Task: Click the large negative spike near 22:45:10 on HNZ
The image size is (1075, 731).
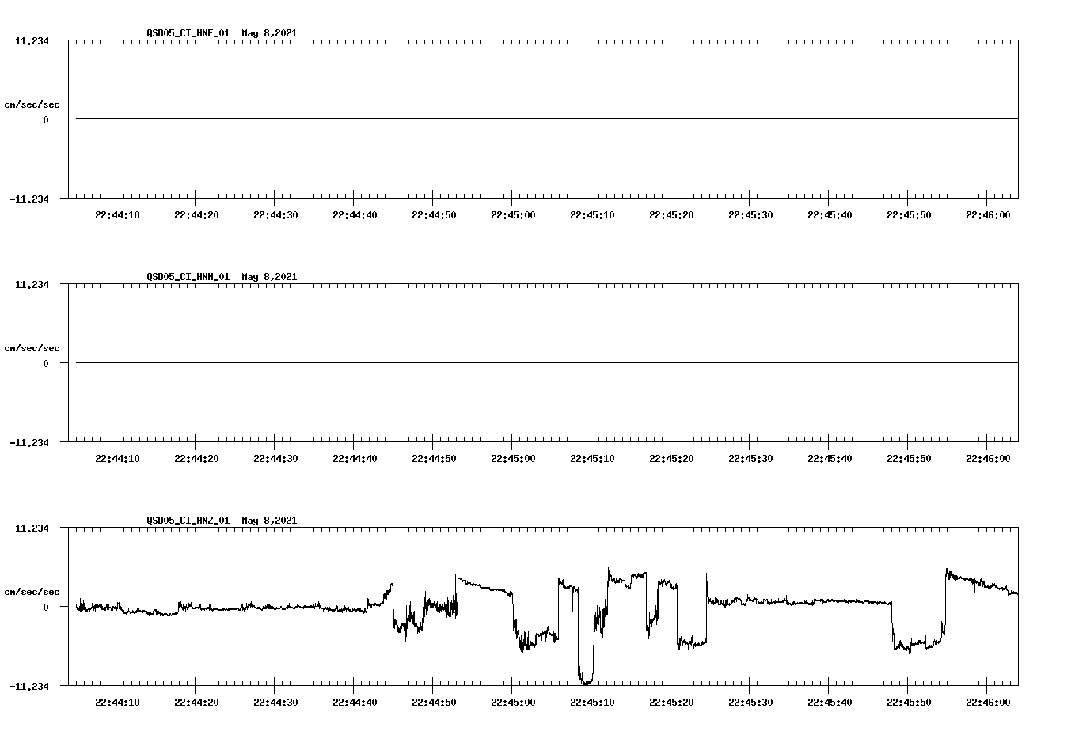Action: [x=583, y=676]
